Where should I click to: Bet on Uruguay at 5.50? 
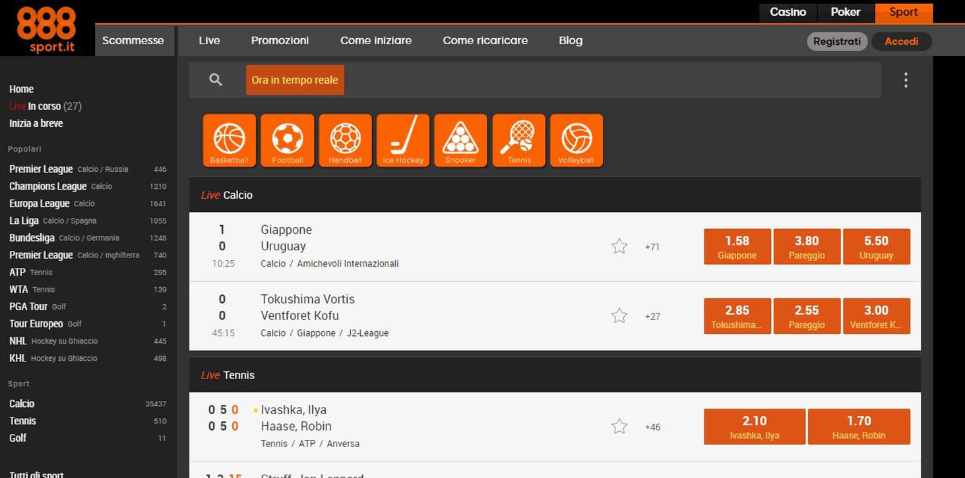[877, 247]
